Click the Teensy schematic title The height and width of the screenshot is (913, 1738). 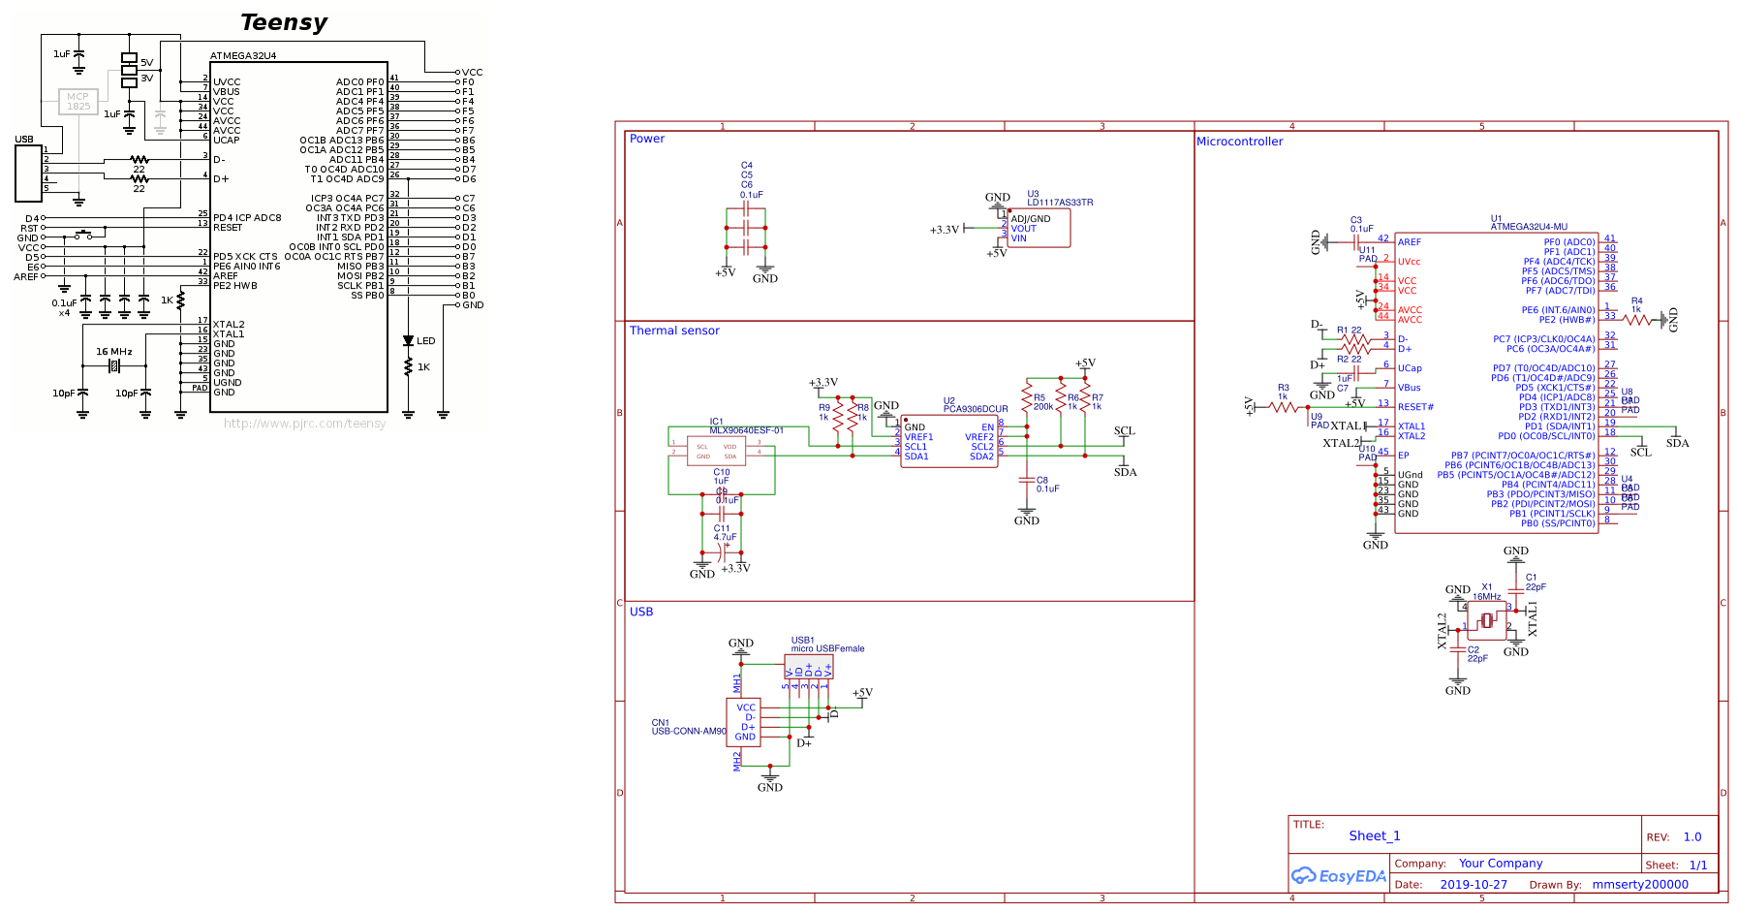coord(284,22)
